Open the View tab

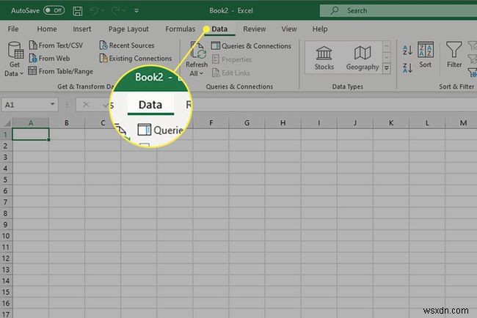click(x=289, y=29)
